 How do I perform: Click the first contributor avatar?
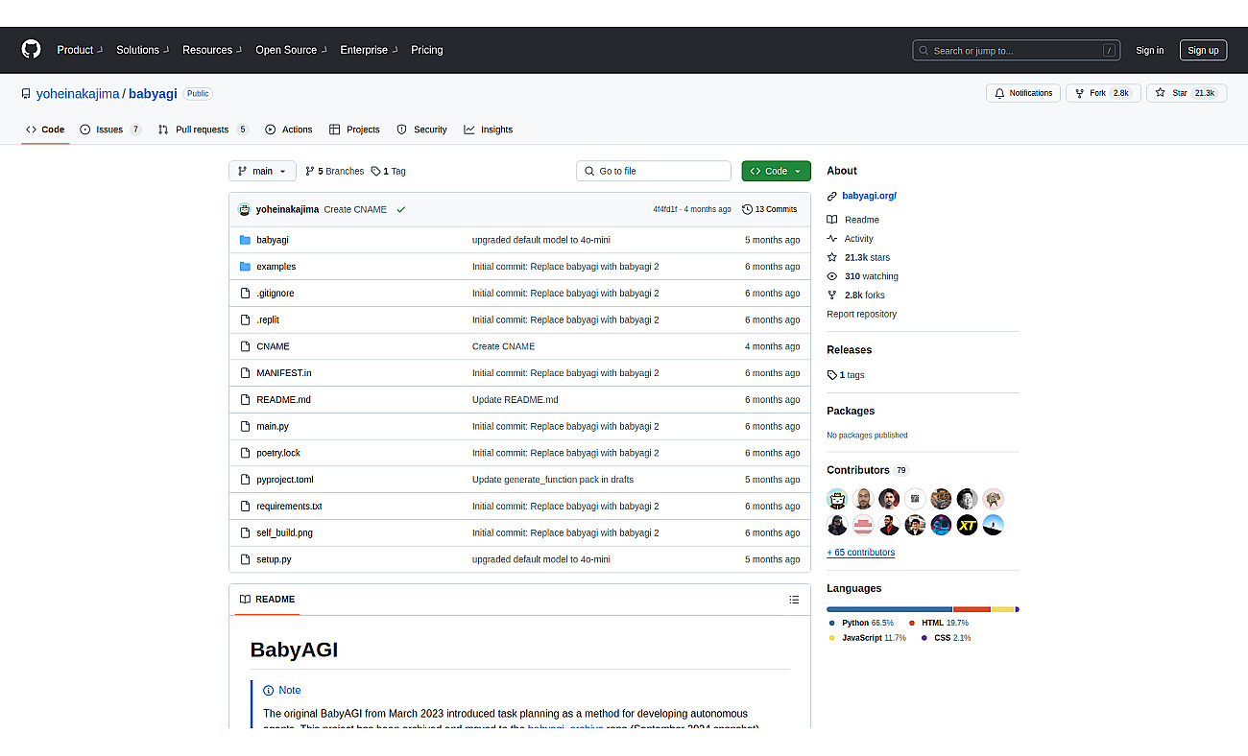[837, 499]
